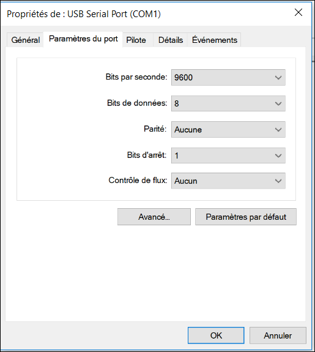Image resolution: width=315 pixels, height=352 pixels.
Task: Go to the Détails tab
Action: click(171, 40)
